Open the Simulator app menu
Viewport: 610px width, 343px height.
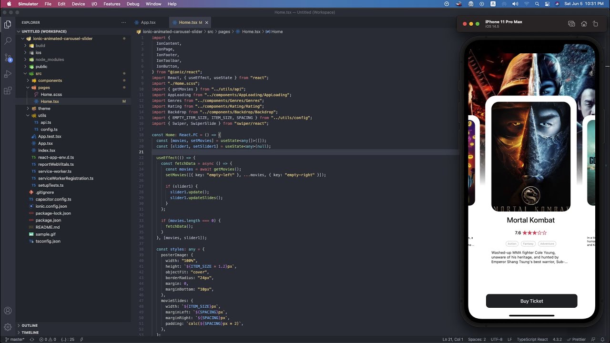point(28,4)
